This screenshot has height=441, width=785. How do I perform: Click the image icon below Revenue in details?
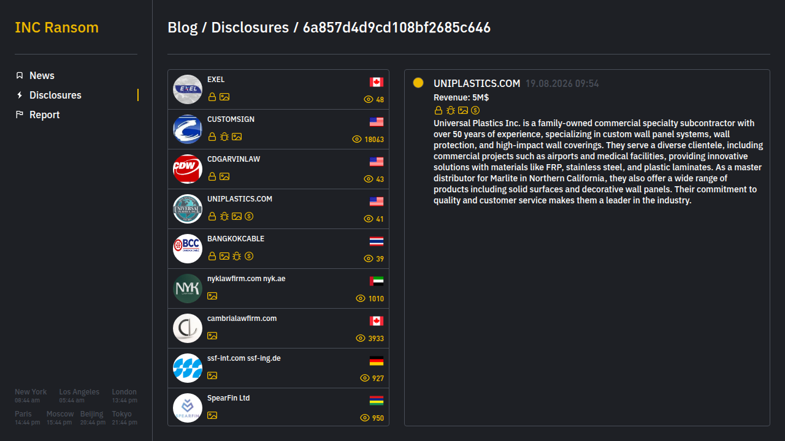pos(463,110)
